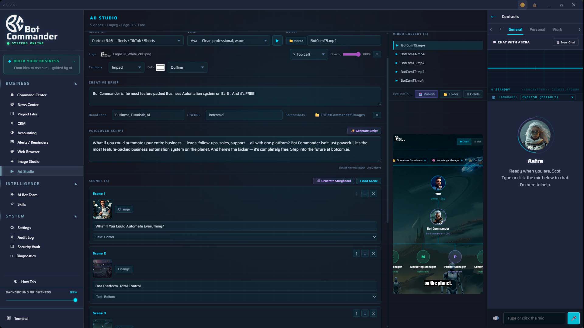Launch the Web Browser module
584x328 pixels.
pos(28,152)
